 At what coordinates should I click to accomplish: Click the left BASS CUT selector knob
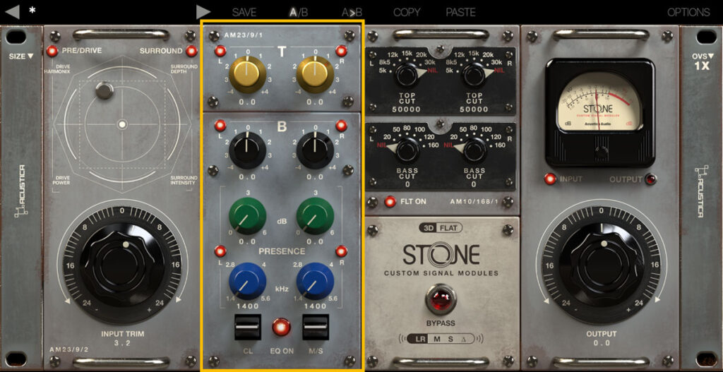407,150
